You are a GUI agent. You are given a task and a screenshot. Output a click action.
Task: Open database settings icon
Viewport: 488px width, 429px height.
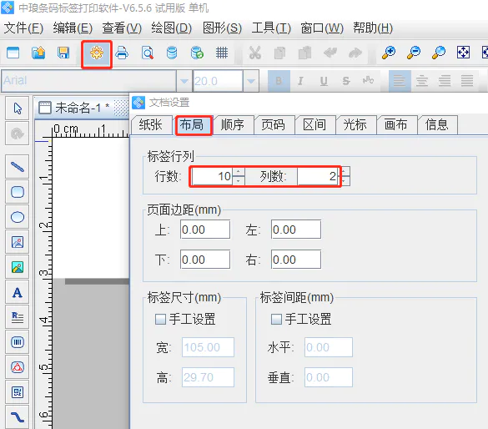point(172,53)
